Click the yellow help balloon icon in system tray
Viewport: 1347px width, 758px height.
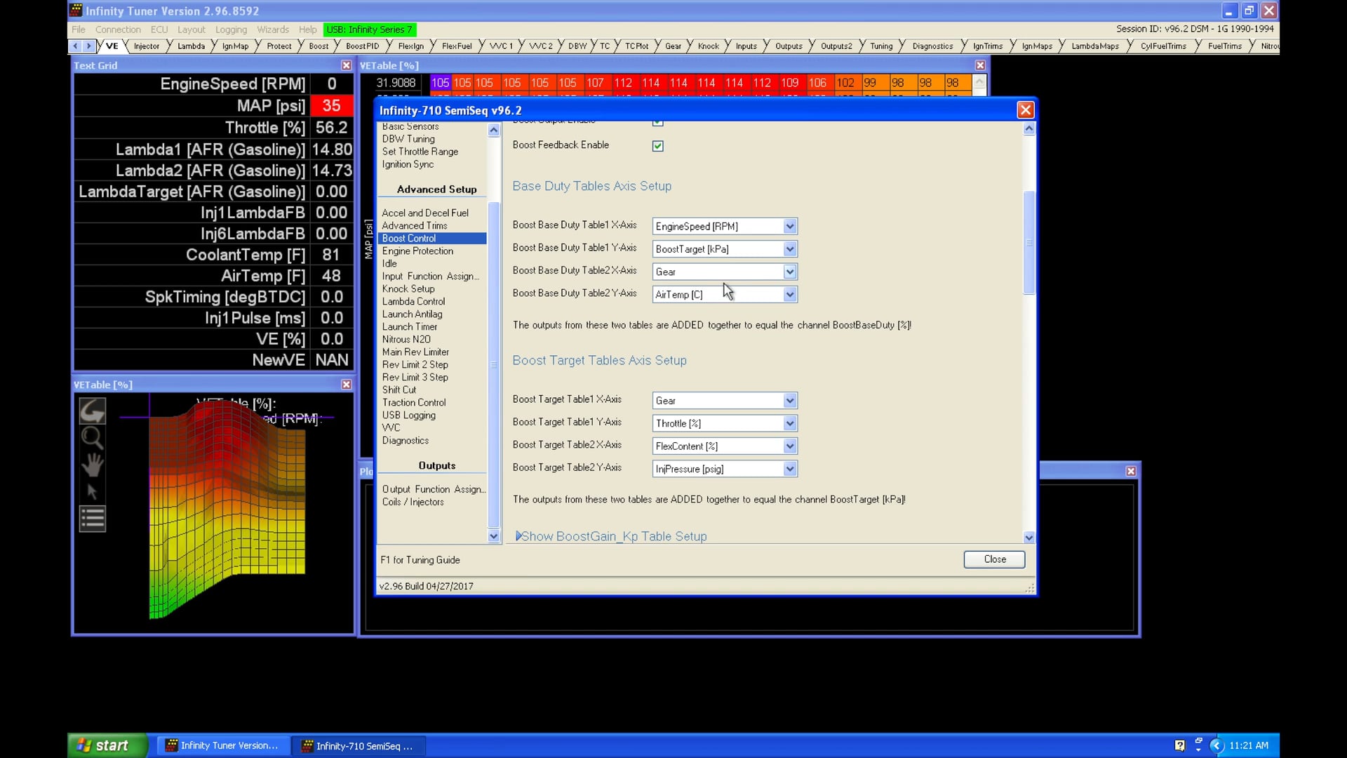[x=1180, y=745]
